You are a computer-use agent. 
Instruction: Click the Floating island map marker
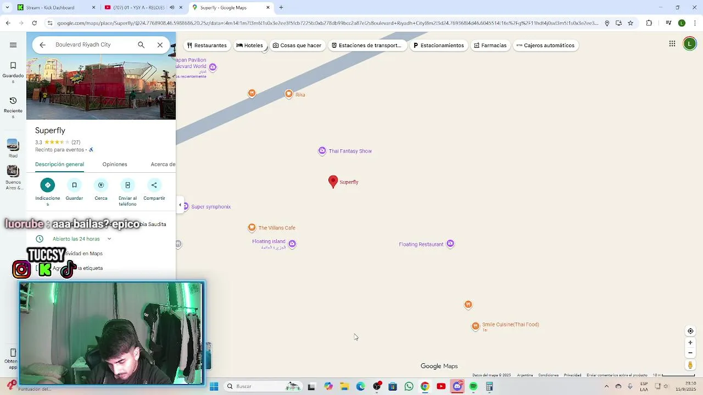(292, 244)
